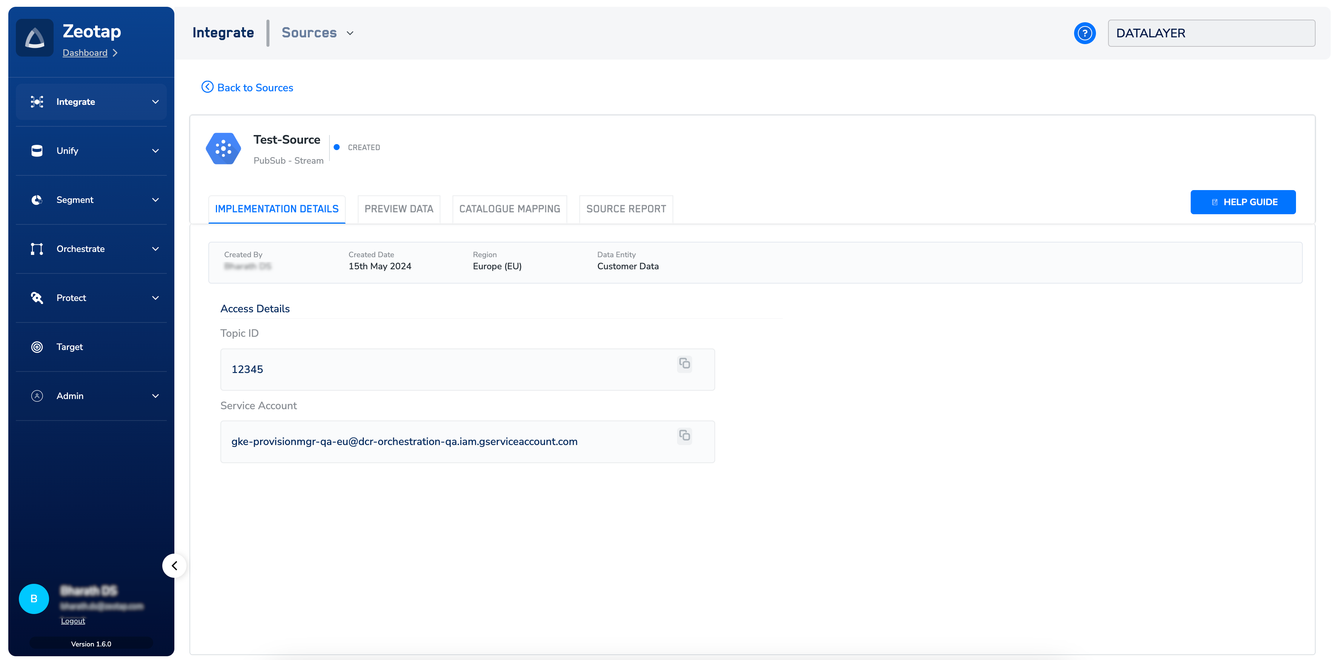This screenshot has width=1336, height=660.
Task: Click the CREATED status label
Action: (x=364, y=148)
